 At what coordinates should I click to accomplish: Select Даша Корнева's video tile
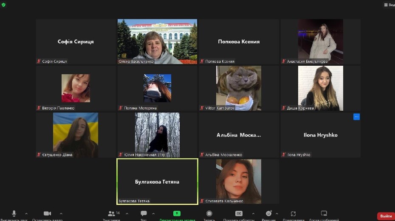coord(321,88)
